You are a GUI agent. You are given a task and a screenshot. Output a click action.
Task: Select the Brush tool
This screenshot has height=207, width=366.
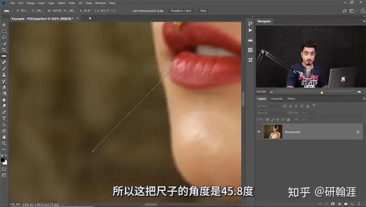point(4,69)
